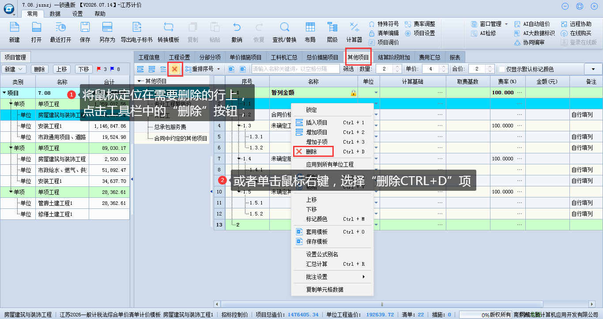This screenshot has width=603, height=319.
Task: Open 项目设置 from the ribbon
Action: point(420,33)
